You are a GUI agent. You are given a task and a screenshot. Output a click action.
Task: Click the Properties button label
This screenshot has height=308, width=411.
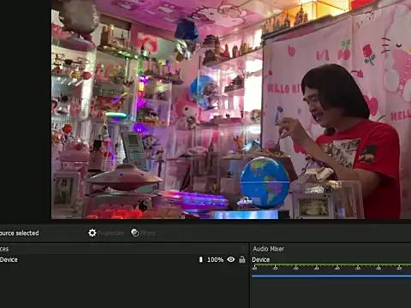pyautogui.click(x=110, y=234)
